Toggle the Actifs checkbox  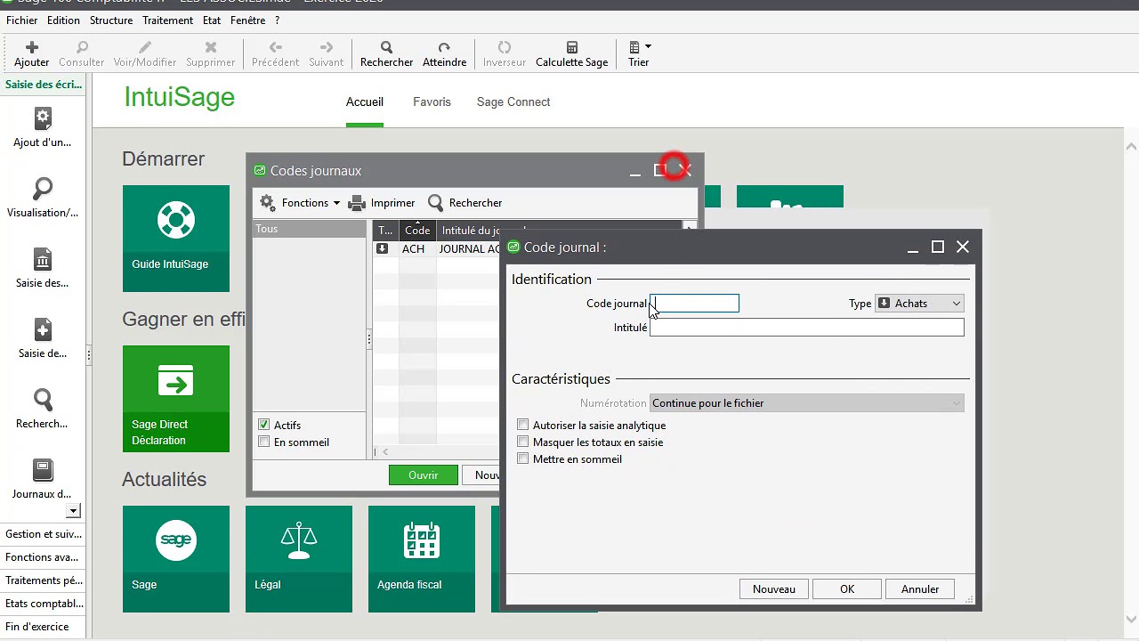pos(263,426)
